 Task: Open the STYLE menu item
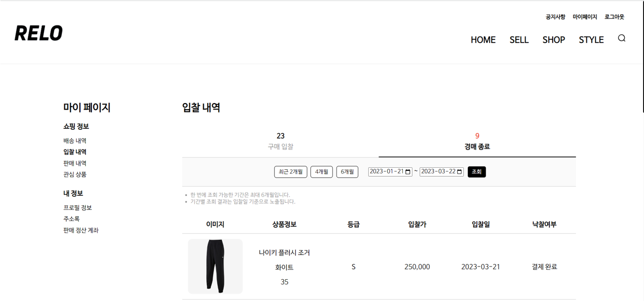pos(591,40)
